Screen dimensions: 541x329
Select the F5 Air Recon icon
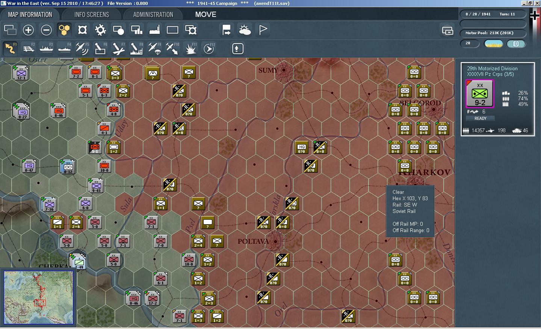[82, 48]
